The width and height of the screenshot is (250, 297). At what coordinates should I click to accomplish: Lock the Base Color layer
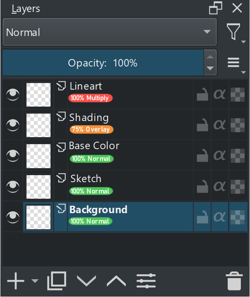(202, 155)
